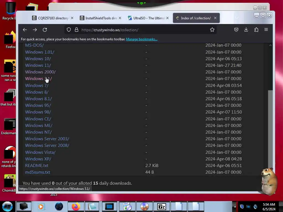Click the 2024-Apr-08 04:28 date for Windows XP

(223, 159)
